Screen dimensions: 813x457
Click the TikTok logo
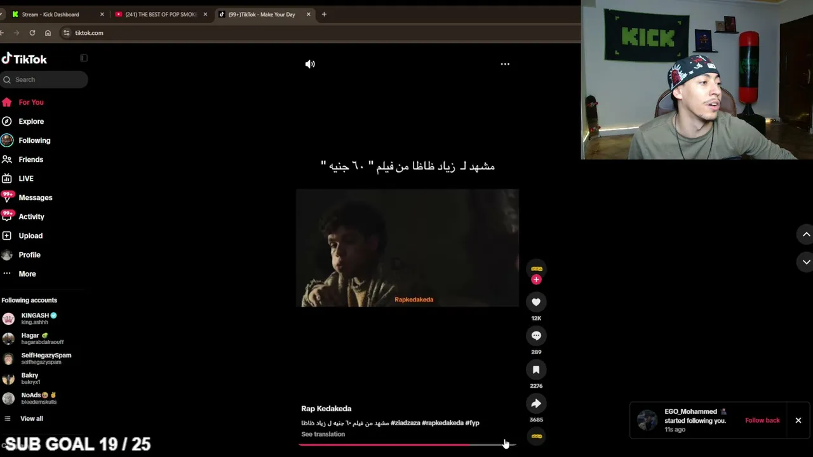coord(24,59)
